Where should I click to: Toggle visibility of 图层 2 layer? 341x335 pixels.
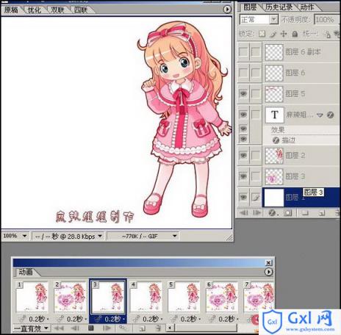(x=243, y=155)
